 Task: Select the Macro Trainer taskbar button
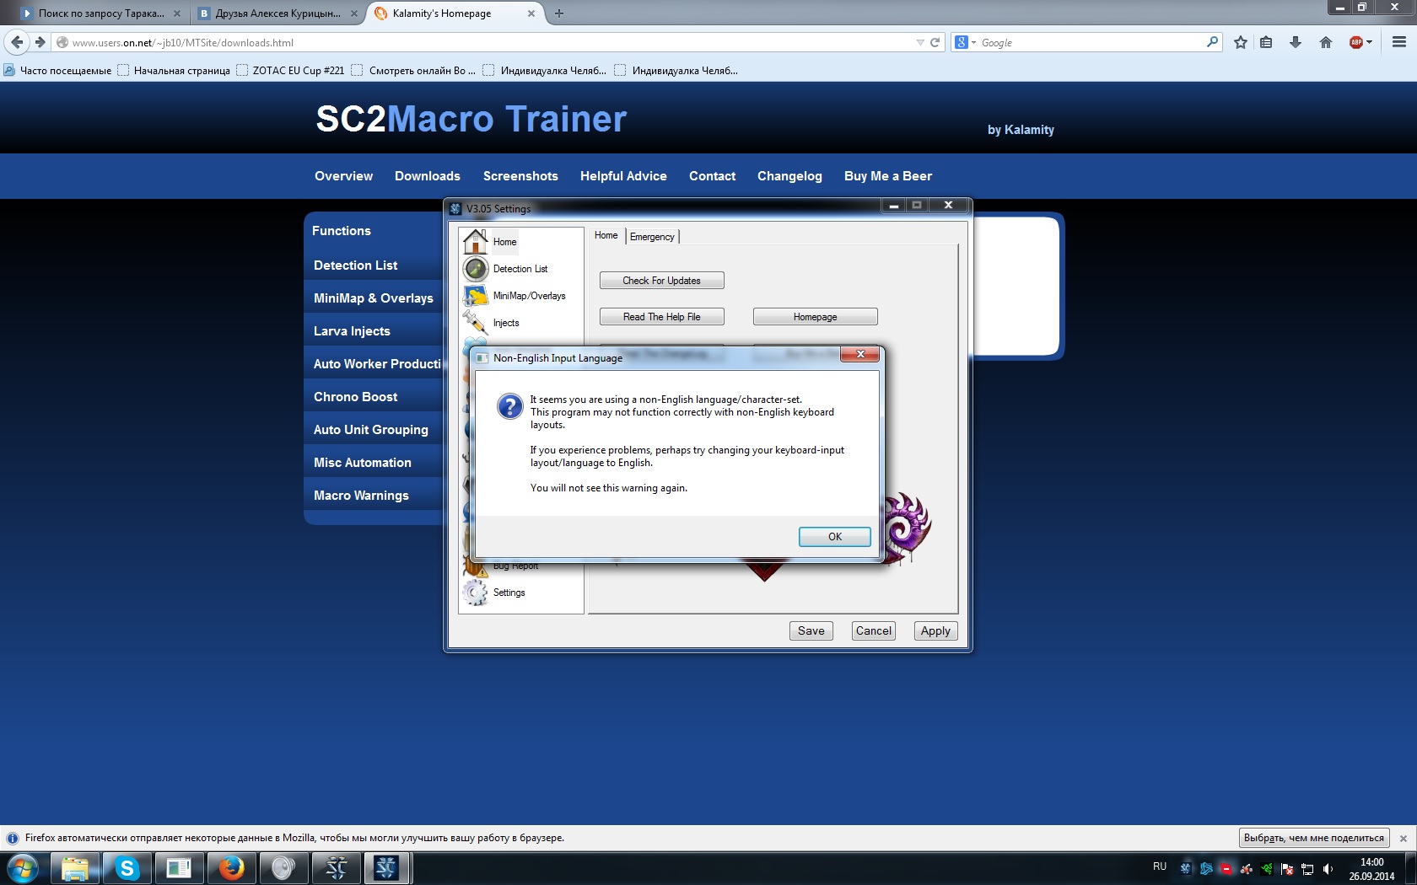coord(387,868)
